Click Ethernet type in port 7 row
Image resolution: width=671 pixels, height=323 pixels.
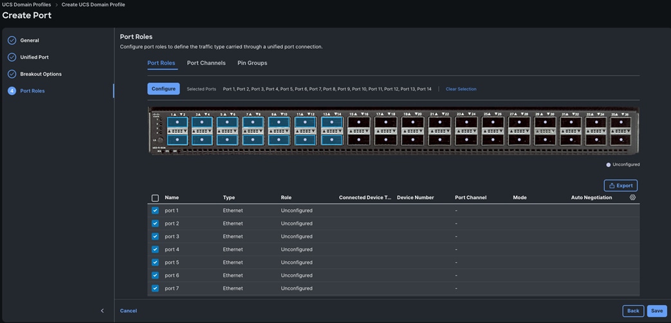233,288
